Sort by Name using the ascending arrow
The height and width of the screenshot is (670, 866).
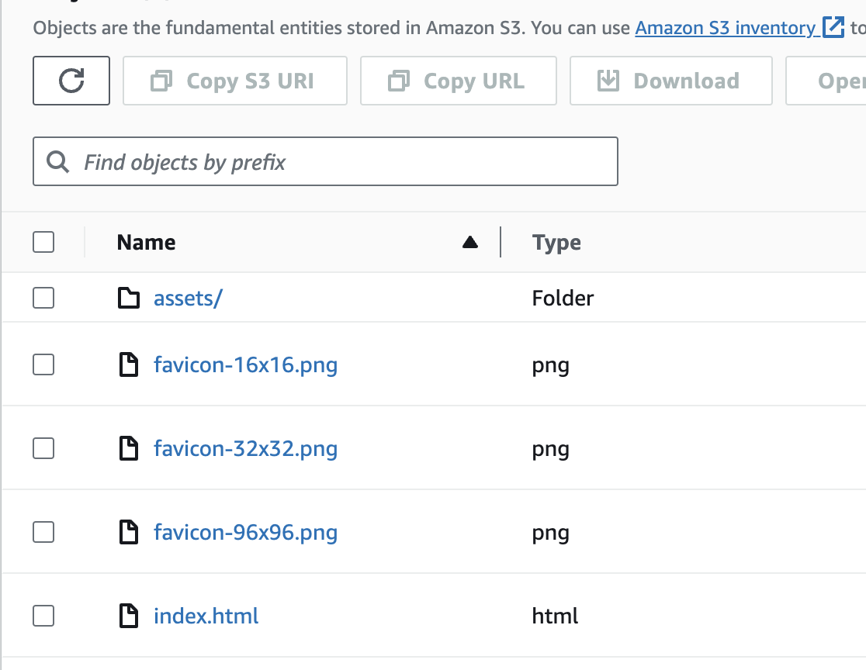(x=469, y=243)
